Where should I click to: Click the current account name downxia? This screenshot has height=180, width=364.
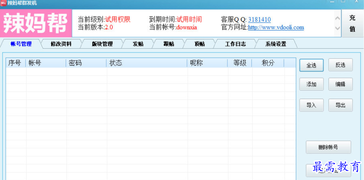click(187, 28)
